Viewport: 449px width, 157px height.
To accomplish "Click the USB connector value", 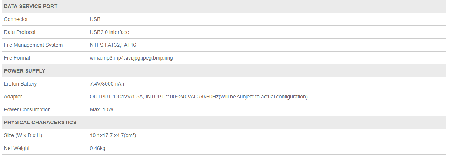I will point(95,19).
